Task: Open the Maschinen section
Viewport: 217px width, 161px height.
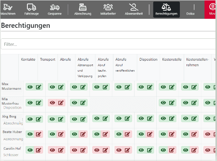Action: (x=8, y=9)
